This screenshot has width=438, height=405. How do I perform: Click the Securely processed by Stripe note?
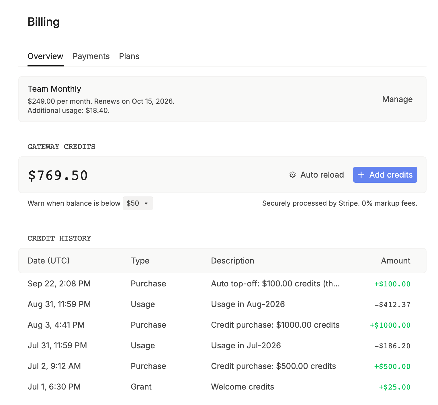point(340,203)
